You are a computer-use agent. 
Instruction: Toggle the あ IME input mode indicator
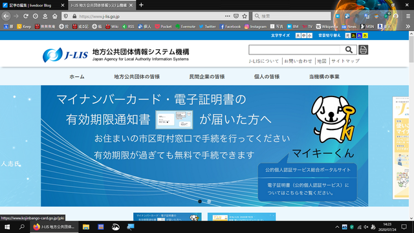[x=373, y=227]
